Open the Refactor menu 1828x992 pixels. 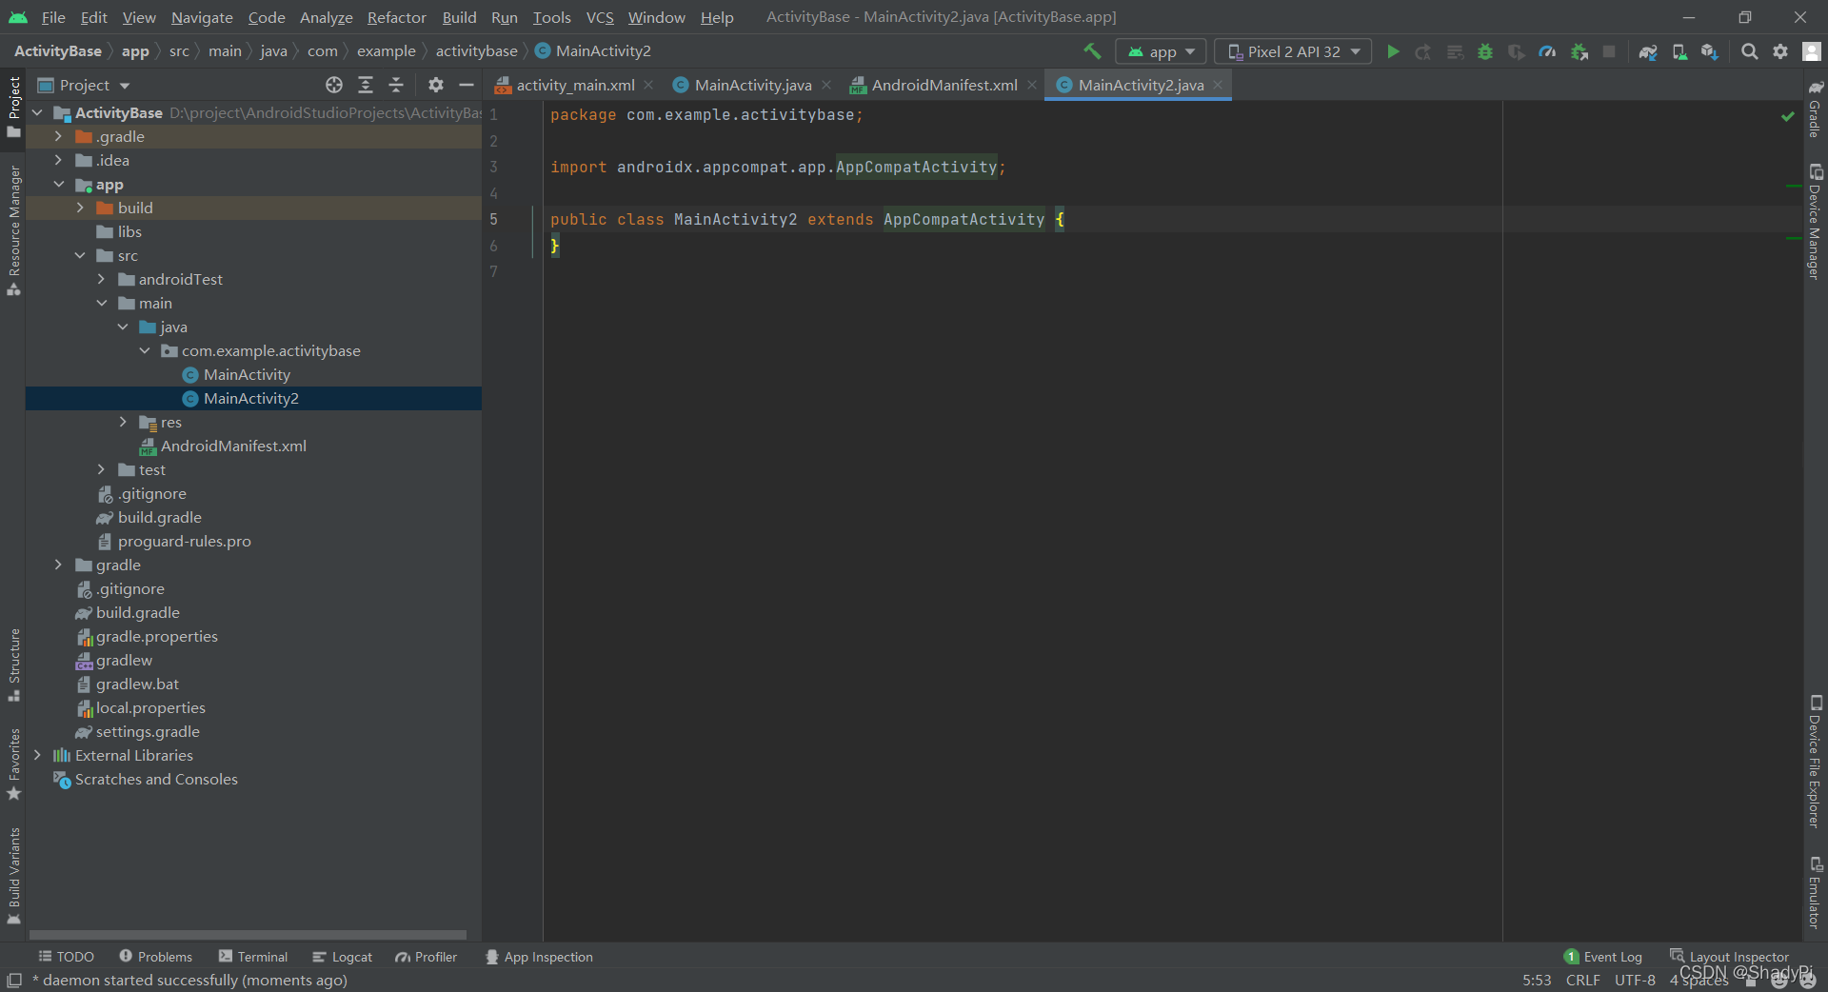[396, 17]
